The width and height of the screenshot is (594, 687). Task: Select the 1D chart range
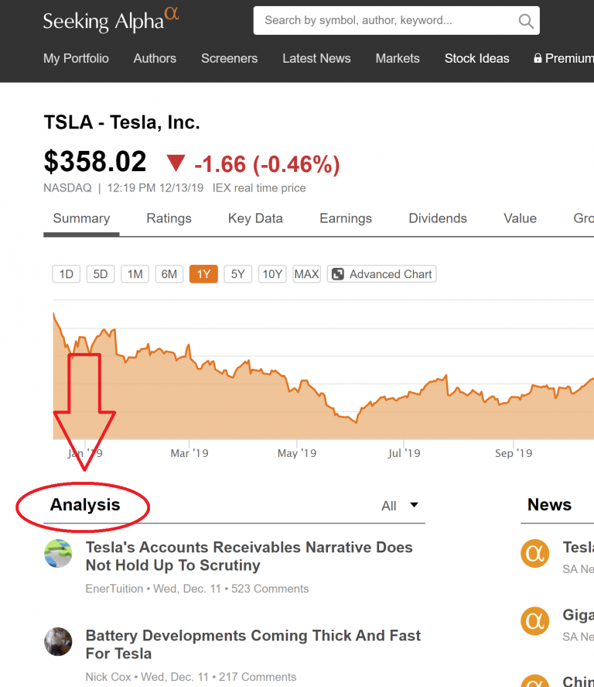[66, 274]
